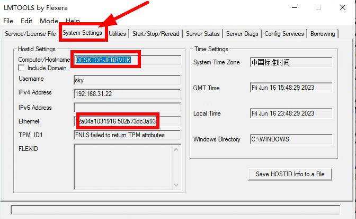The image size is (356, 219).
Task: Open the Start/Stop/Reread tab
Action: click(x=156, y=34)
